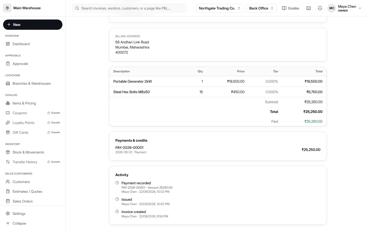Navigate to Items & Pricing
The image size is (370, 231).
click(33, 103)
